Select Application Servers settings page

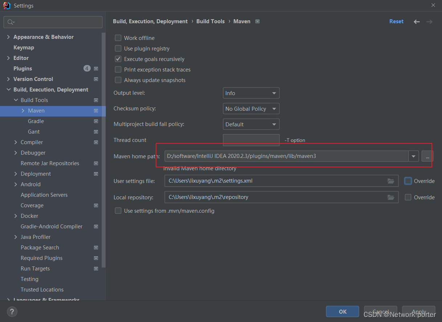pos(44,195)
